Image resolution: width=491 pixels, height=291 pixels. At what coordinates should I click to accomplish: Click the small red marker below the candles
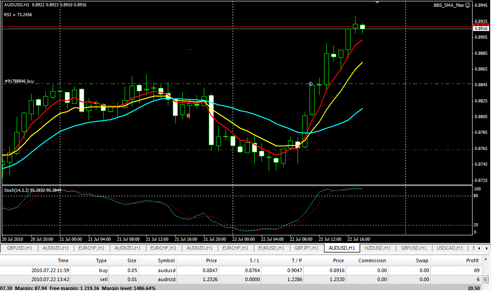click(x=188, y=116)
